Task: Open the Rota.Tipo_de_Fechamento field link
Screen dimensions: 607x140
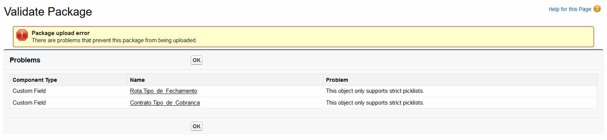Action: pos(164,91)
